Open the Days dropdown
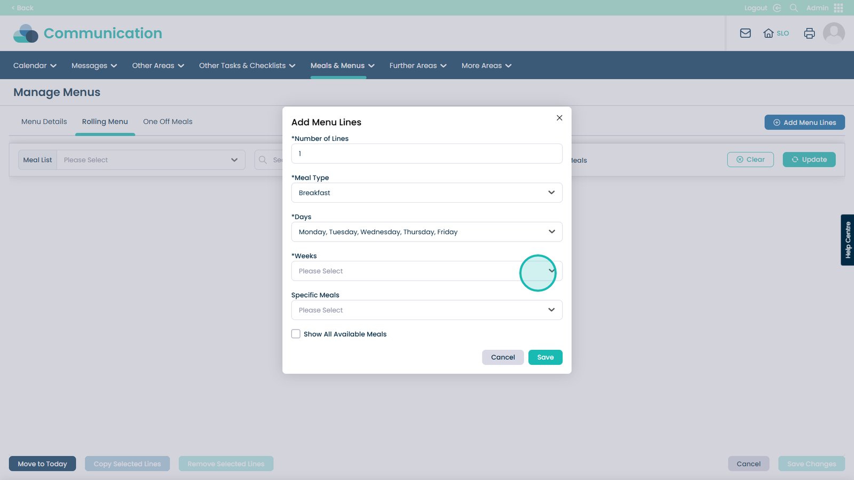854x480 pixels. click(426, 232)
